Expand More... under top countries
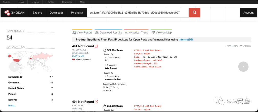Viewport: 258px width, 112px height. coord(12,105)
